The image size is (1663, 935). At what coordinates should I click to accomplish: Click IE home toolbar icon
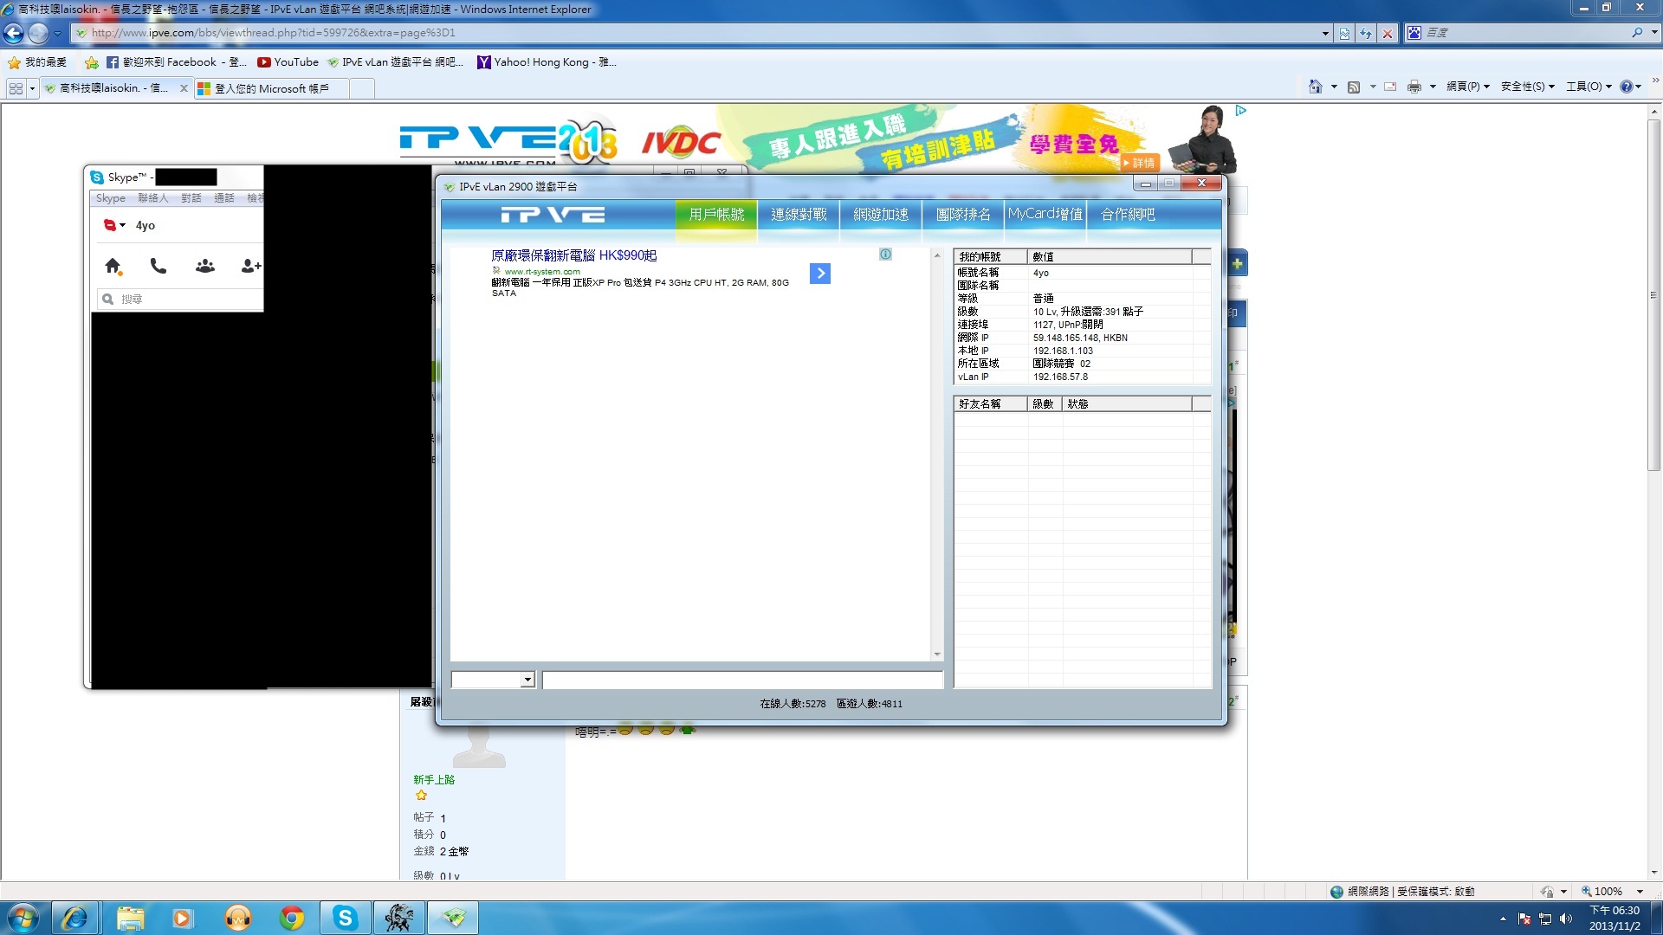pos(1315,87)
